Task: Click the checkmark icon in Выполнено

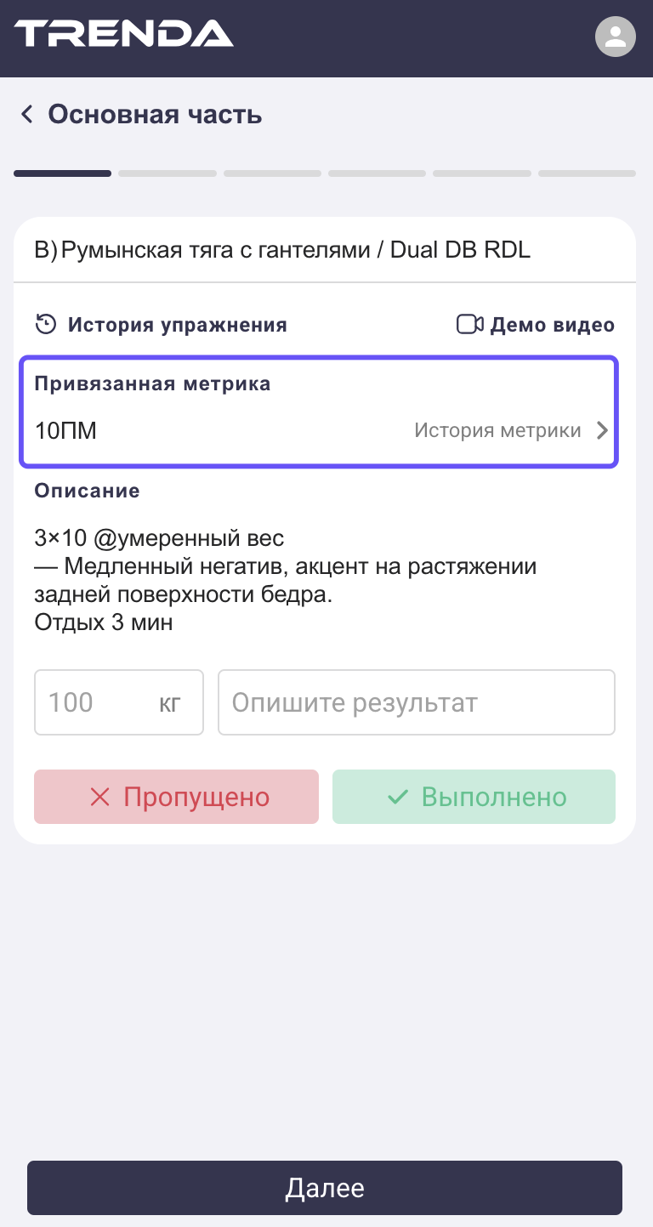Action: (398, 797)
